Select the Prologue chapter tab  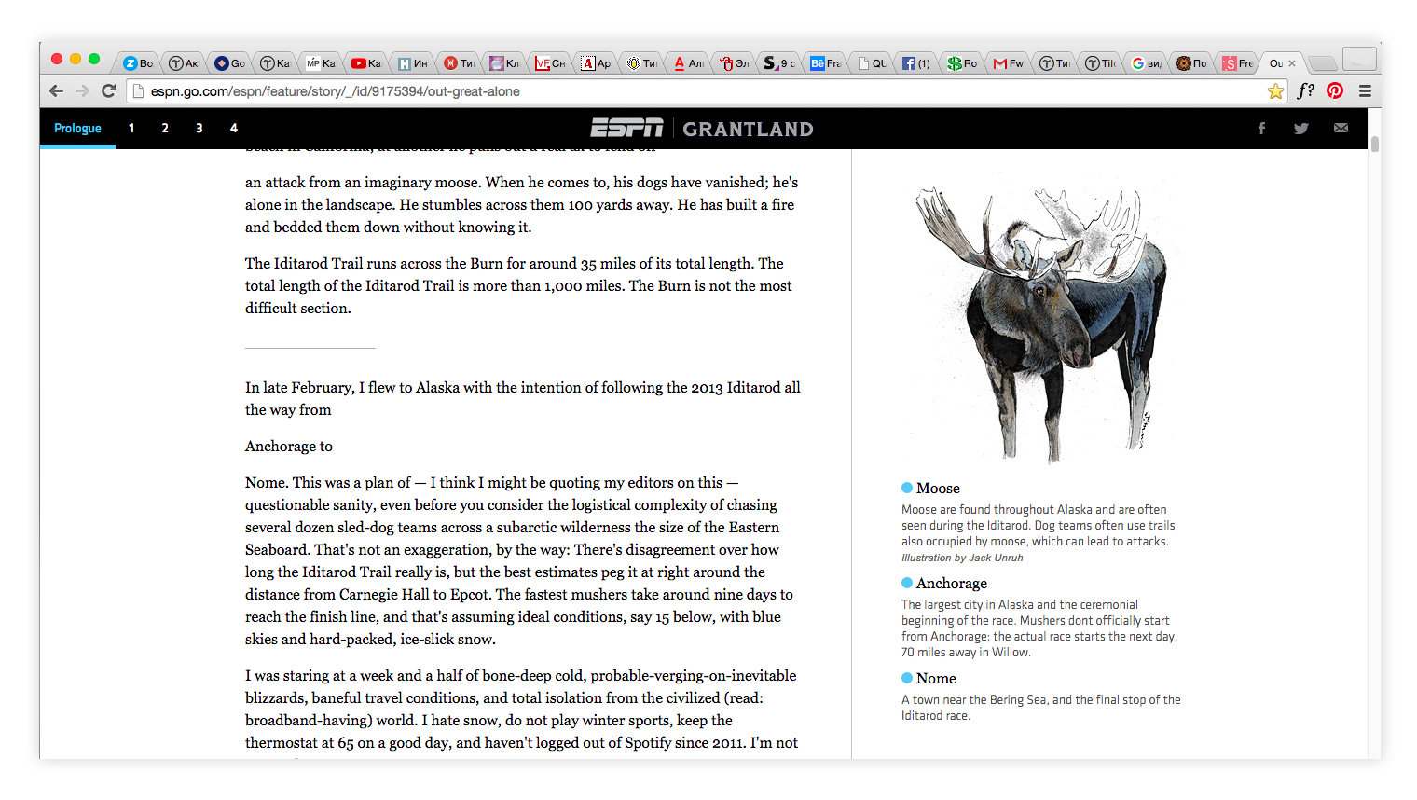coord(77,129)
